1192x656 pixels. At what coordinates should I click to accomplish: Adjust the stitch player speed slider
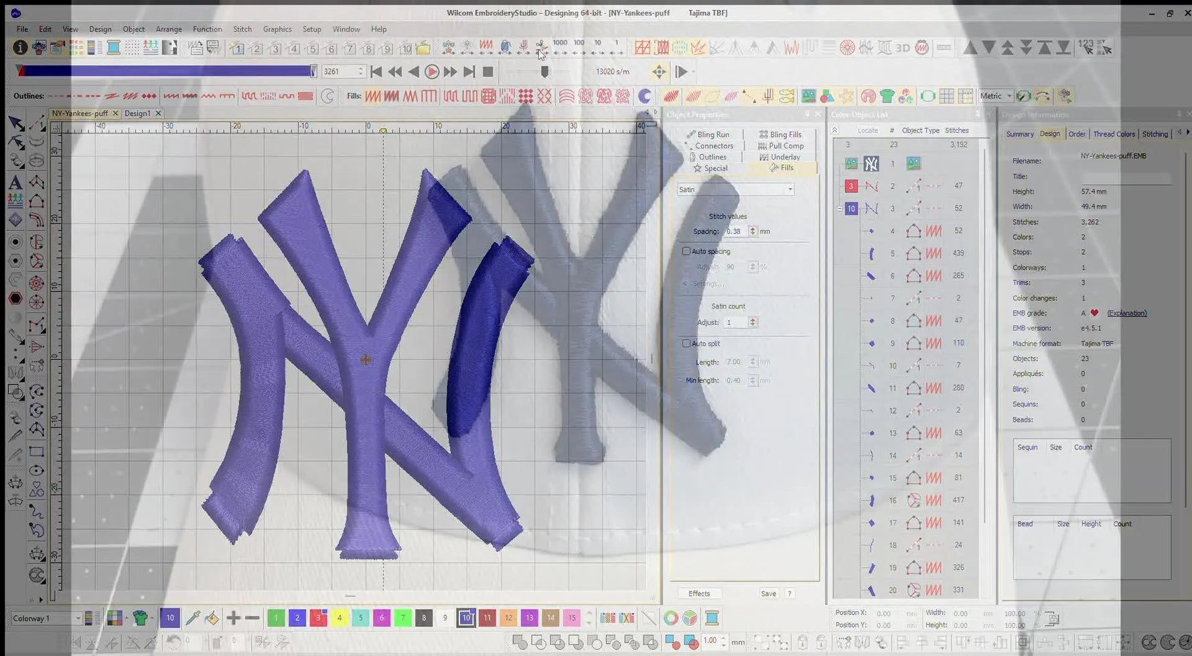tap(544, 71)
